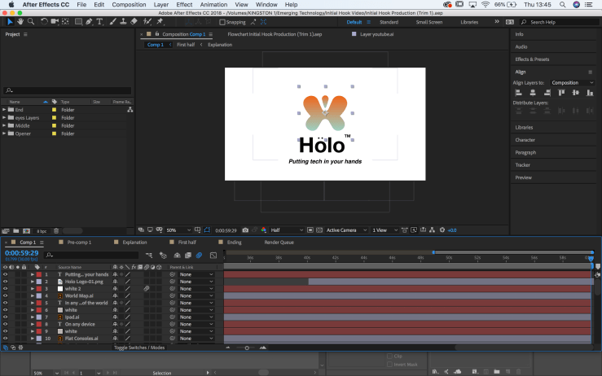Click the Draft 3D icon in timeline
The width and height of the screenshot is (602, 376).
(163, 256)
